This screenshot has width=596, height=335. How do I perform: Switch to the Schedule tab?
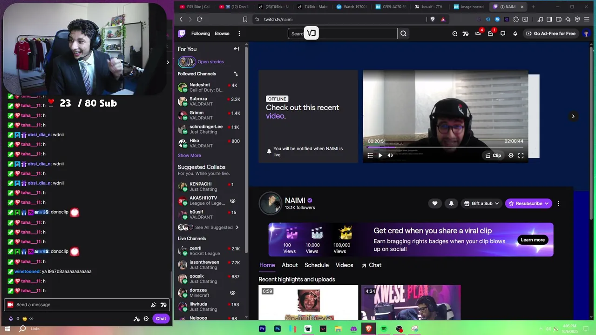[x=317, y=265]
